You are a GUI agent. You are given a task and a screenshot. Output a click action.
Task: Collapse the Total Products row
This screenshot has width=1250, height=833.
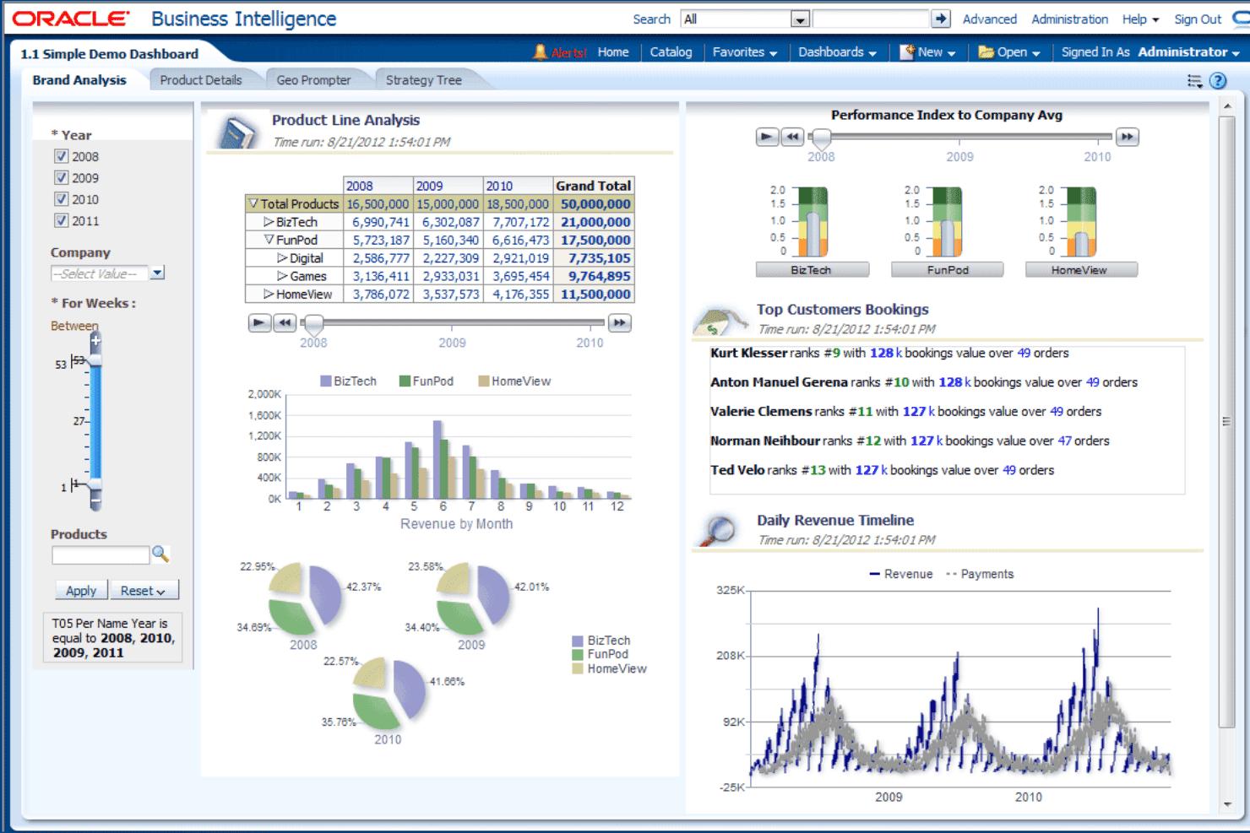click(253, 203)
